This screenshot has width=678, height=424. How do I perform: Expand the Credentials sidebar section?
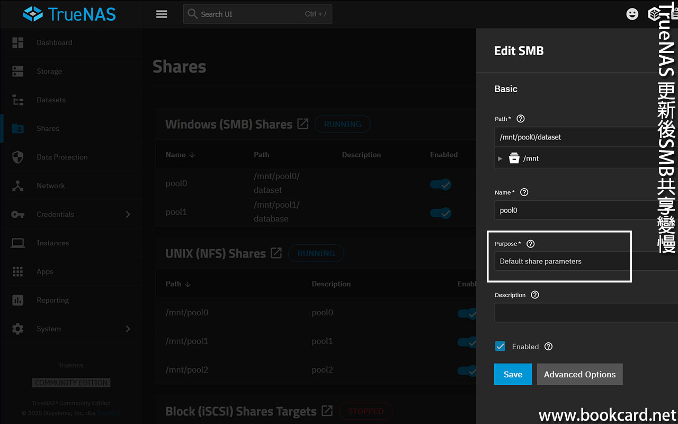tap(127, 214)
